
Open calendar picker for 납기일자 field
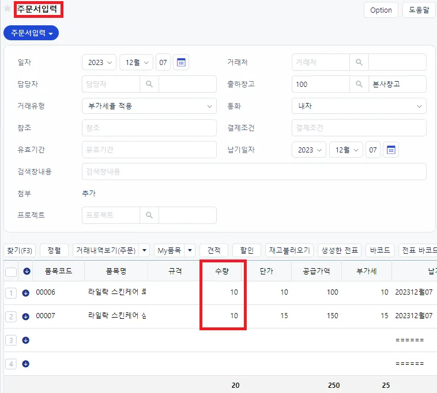(x=391, y=150)
